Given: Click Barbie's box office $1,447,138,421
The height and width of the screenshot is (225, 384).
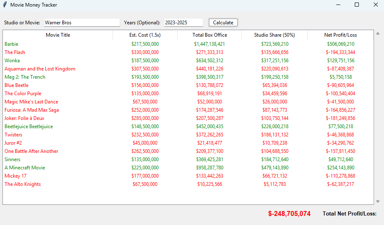Looking at the screenshot, I should pyautogui.click(x=209, y=44).
